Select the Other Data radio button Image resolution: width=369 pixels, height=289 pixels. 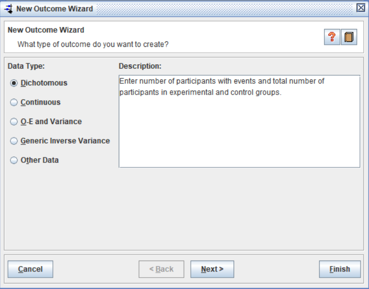click(x=14, y=160)
